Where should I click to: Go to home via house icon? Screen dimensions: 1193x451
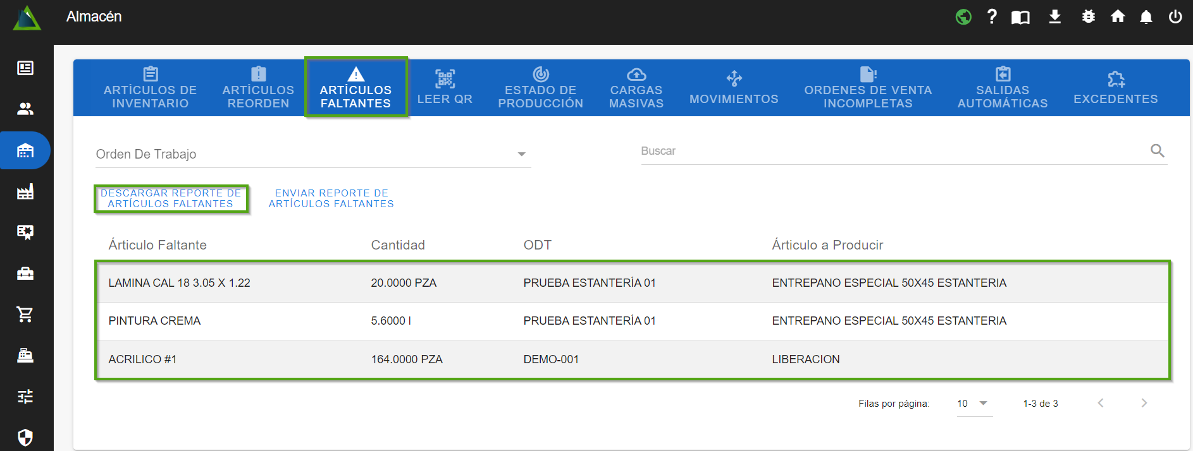point(1118,17)
